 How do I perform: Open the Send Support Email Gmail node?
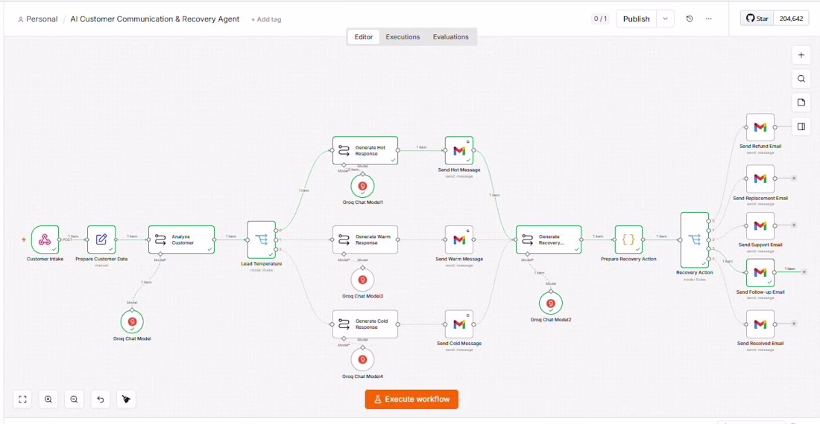pos(760,225)
